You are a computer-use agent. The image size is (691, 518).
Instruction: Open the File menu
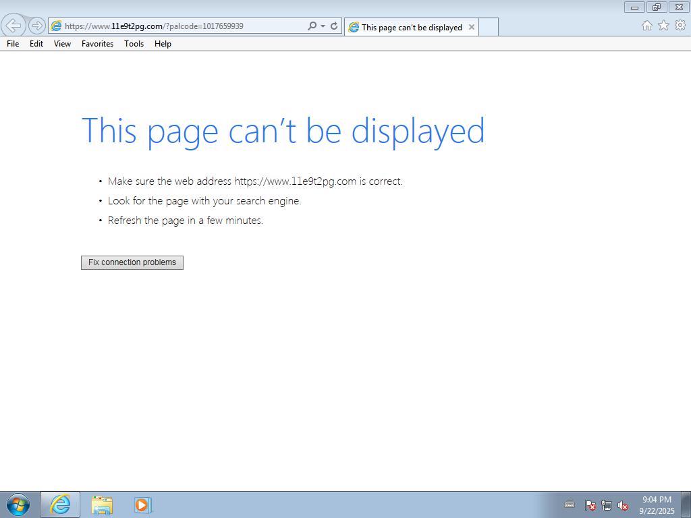pyautogui.click(x=13, y=44)
